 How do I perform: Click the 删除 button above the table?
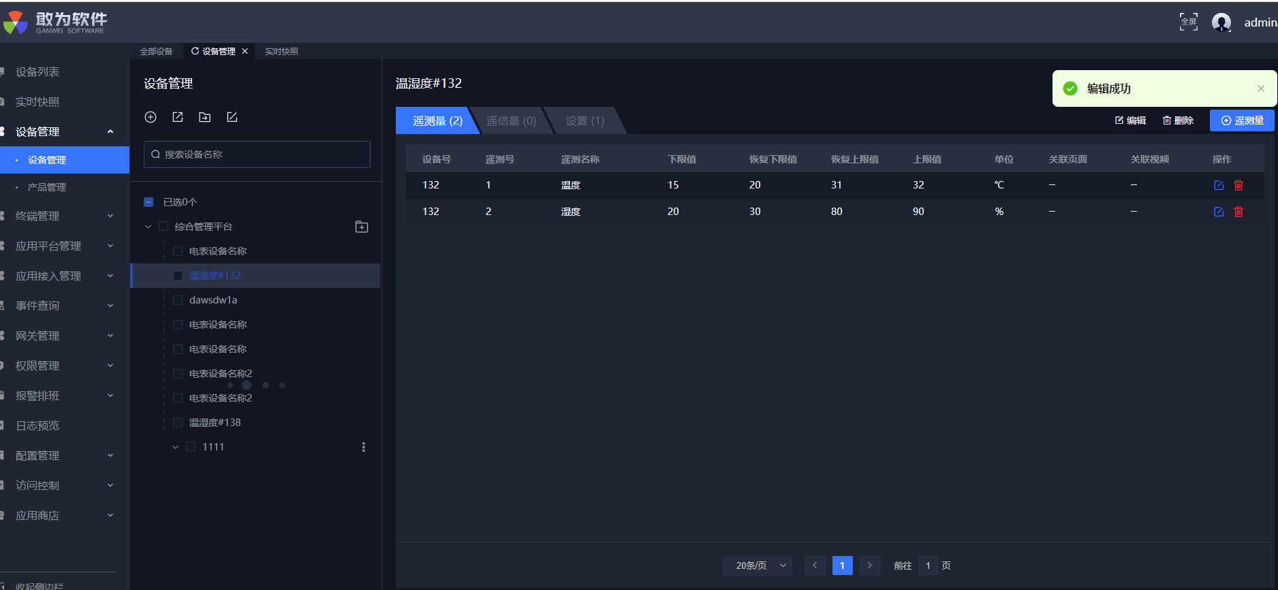[1178, 120]
